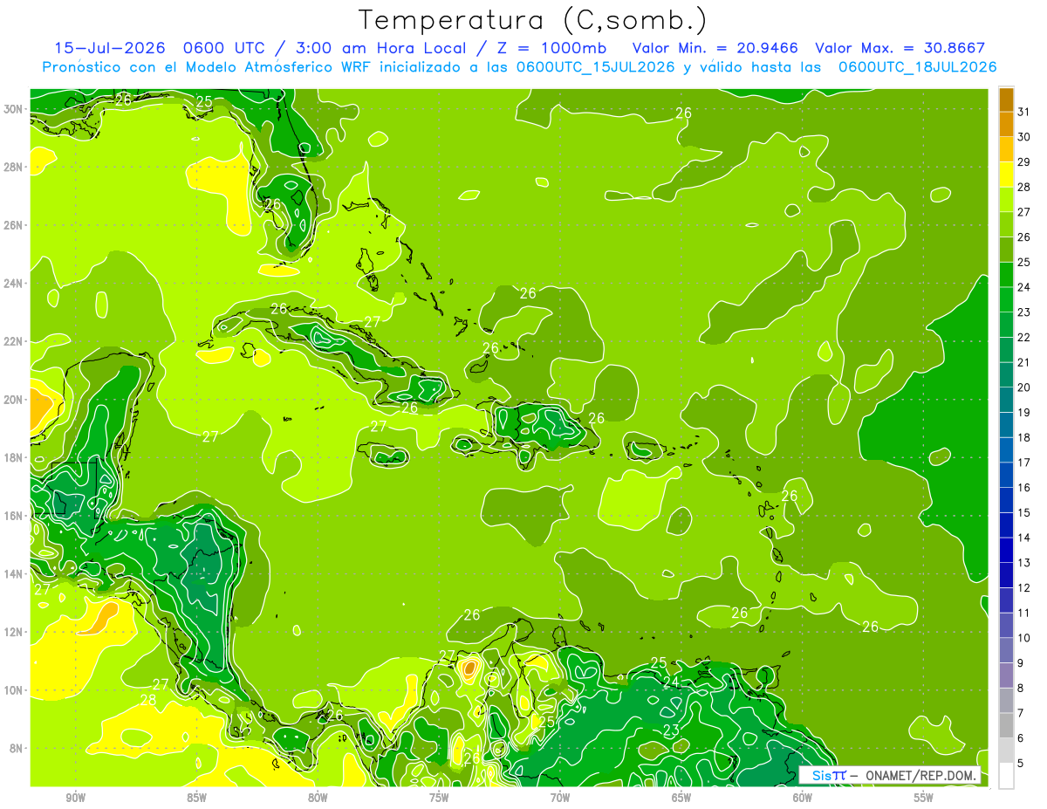
Task: Click the yellow legend swatch between 28 and 29
Action: (1006, 174)
